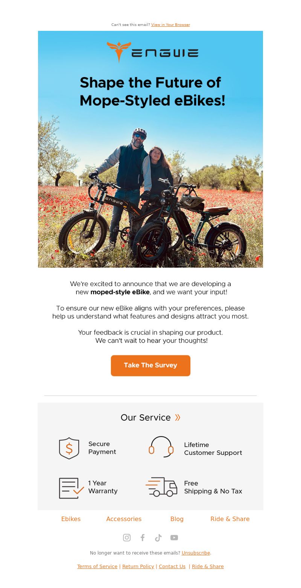Click the Take The Survey button
The height and width of the screenshot is (588, 301).
coord(150,365)
